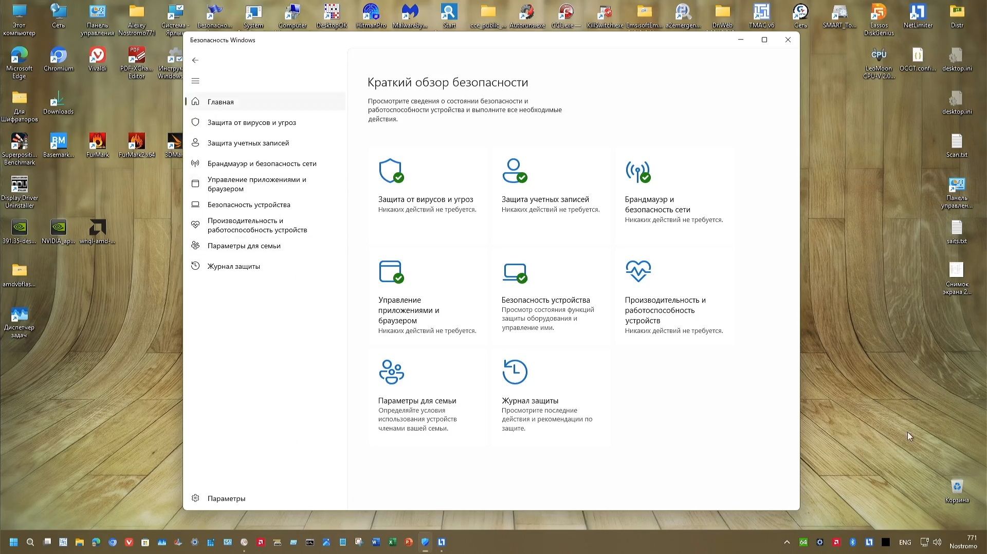This screenshot has height=554, width=987.
Task: Select PDF-XChange Editor desktop icon
Action: click(136, 63)
